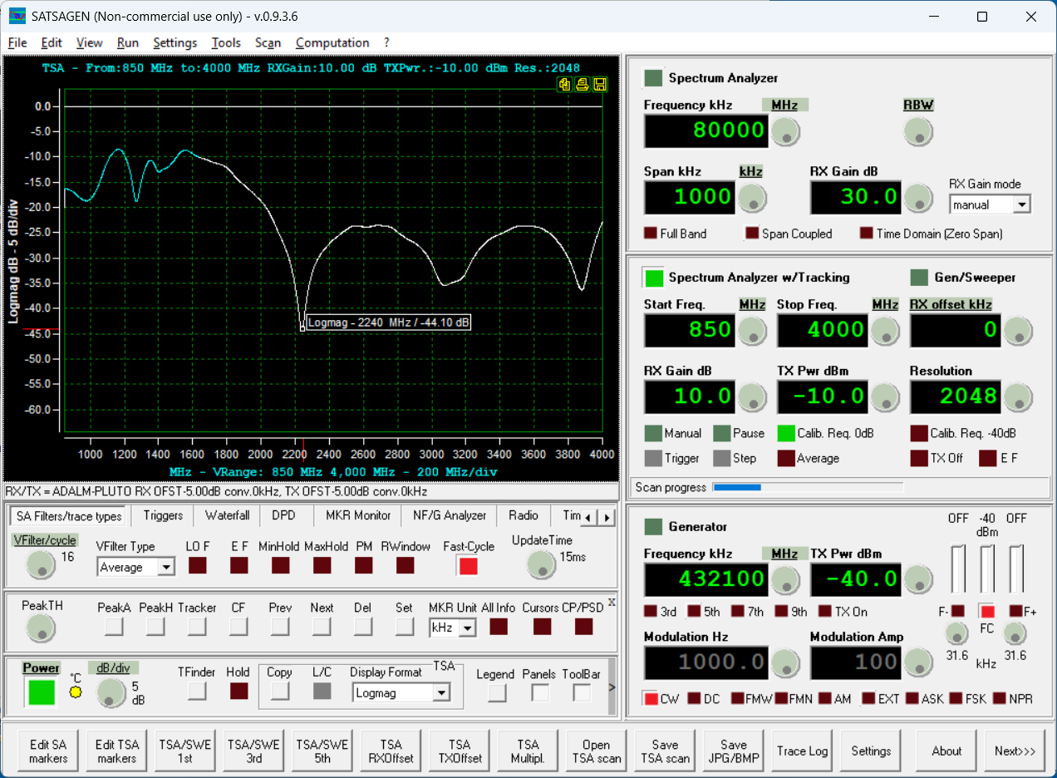Open the Display Format Logmag dropdown
This screenshot has height=778, width=1057.
(440, 692)
